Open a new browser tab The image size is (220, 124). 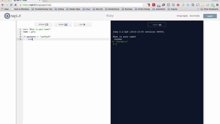click(x=45, y=1)
